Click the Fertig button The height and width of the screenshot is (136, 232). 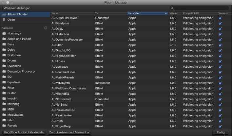(221, 132)
